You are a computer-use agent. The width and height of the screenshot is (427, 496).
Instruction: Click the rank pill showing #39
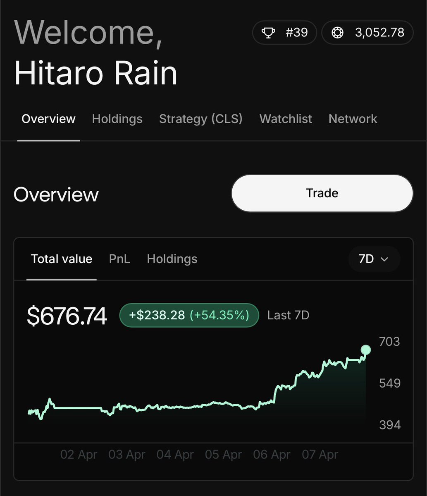tap(284, 32)
